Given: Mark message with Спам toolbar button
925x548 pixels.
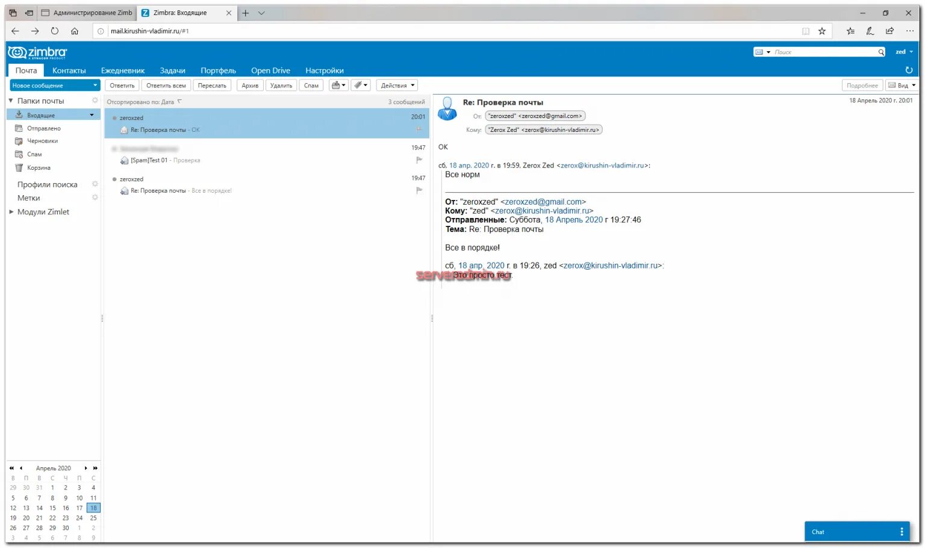Looking at the screenshot, I should click(x=311, y=86).
